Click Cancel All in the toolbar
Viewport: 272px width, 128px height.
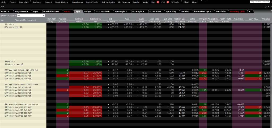[24, 2]
